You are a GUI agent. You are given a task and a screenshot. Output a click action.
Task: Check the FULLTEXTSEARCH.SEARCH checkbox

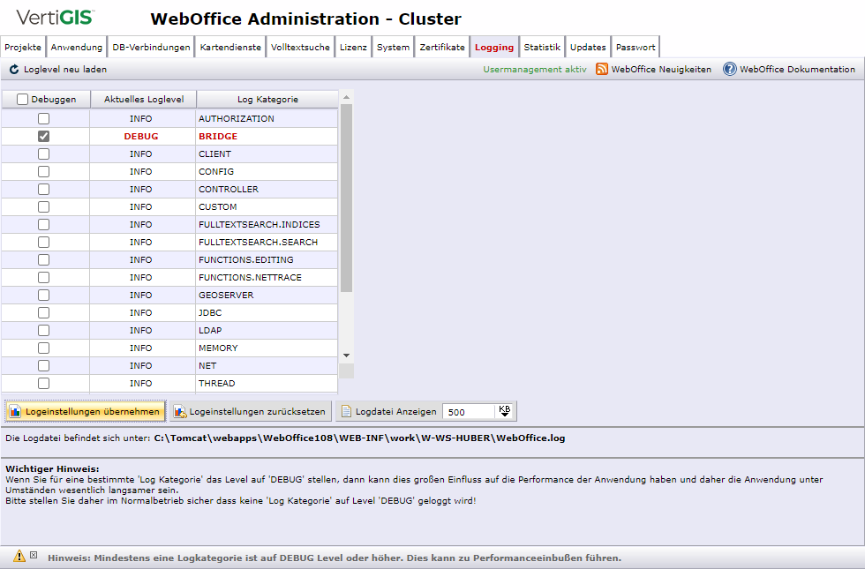tap(43, 242)
